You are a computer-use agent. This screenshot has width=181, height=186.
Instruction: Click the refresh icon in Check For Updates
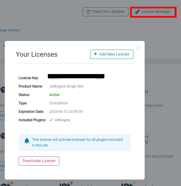coord(88,12)
